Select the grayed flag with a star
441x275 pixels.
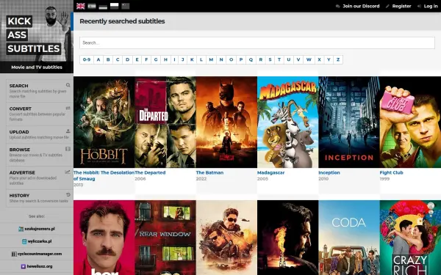coord(126,6)
